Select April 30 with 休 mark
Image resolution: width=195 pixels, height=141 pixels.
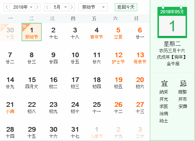(10, 32)
